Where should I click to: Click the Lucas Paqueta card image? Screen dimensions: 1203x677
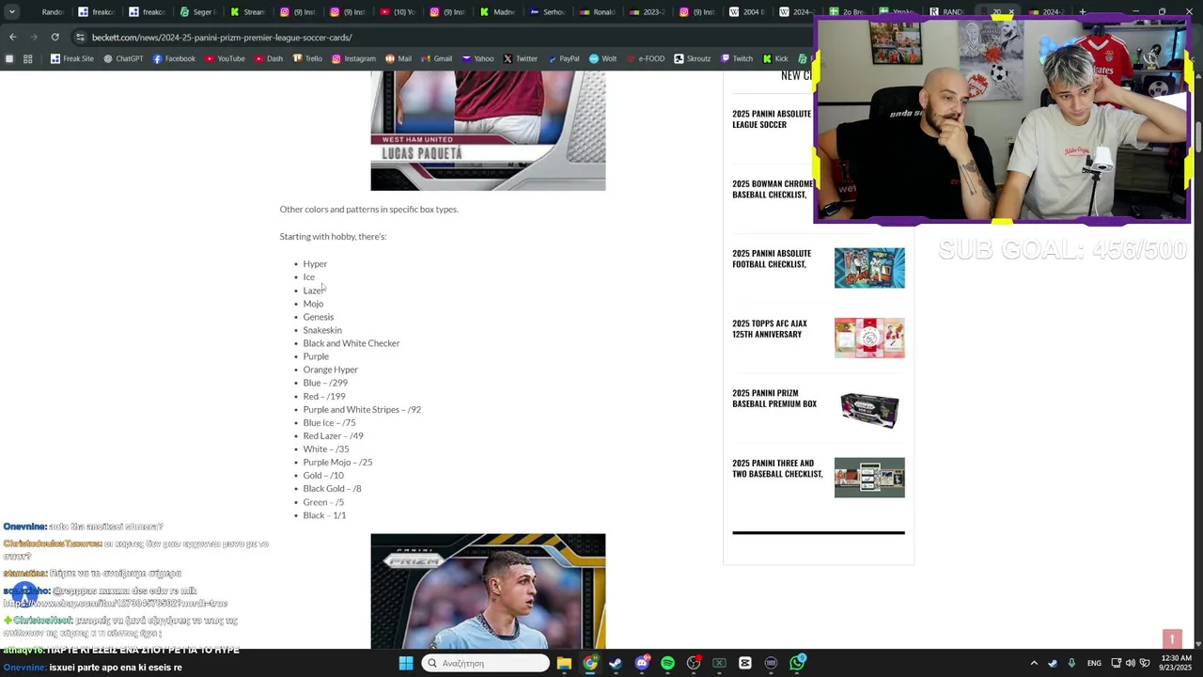(x=488, y=131)
